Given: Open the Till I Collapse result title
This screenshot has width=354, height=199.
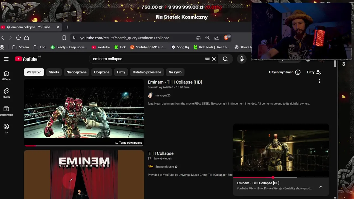Looking at the screenshot, I should tap(161, 153).
